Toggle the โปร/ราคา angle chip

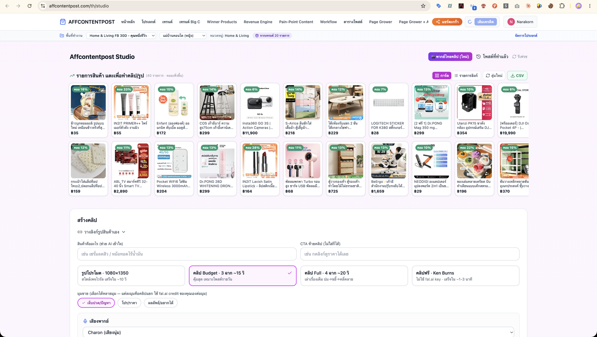coord(129,303)
